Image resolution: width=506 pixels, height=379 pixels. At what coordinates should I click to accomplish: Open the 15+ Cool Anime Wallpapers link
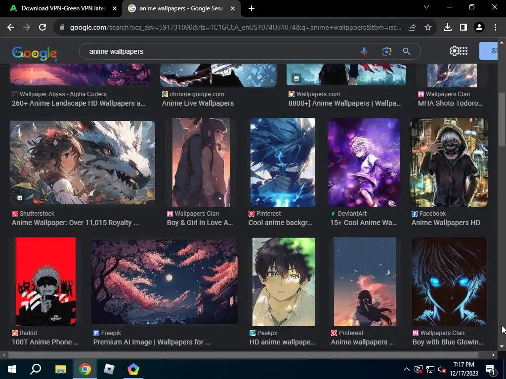click(x=363, y=223)
